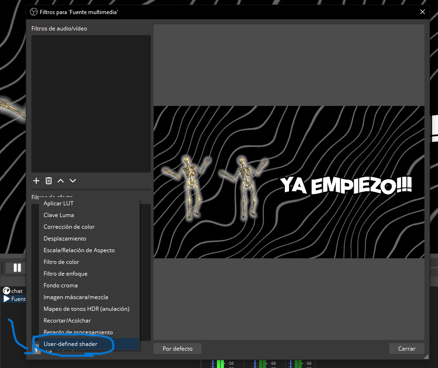Select the chat source in sources list
438x368 pixels.
click(14, 291)
